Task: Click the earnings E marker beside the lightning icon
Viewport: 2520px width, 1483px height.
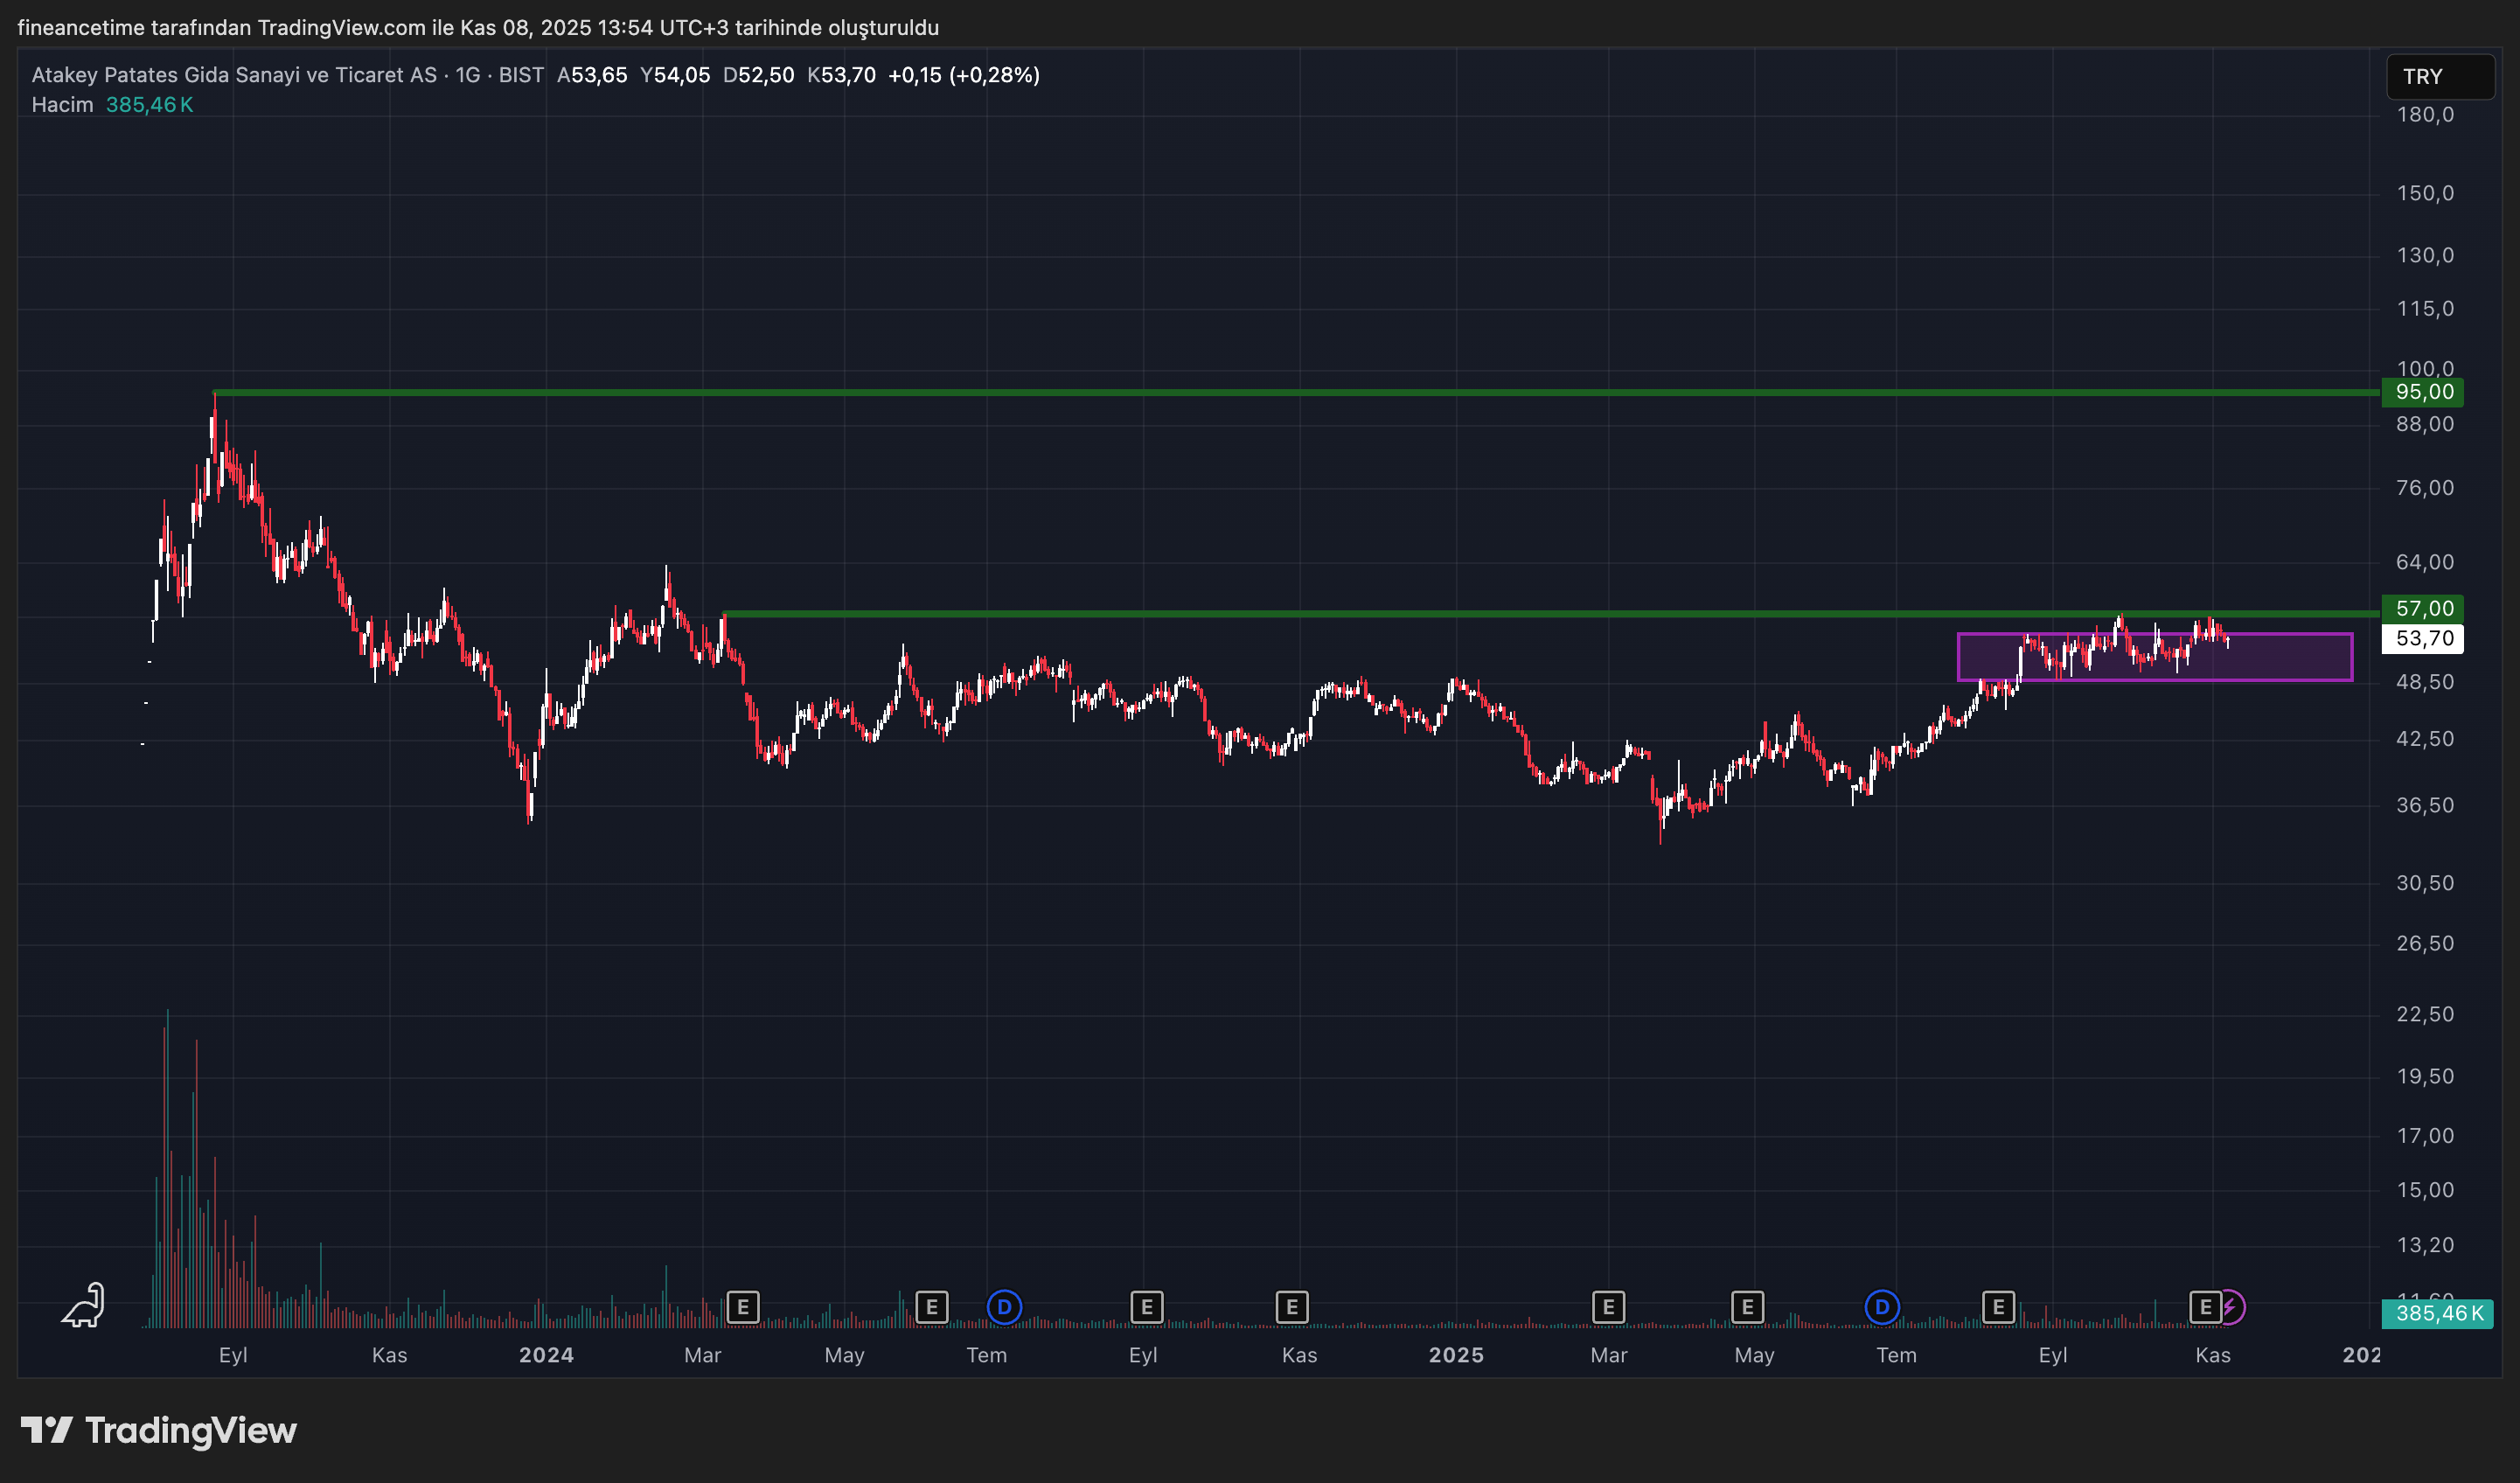Action: pos(2204,1307)
